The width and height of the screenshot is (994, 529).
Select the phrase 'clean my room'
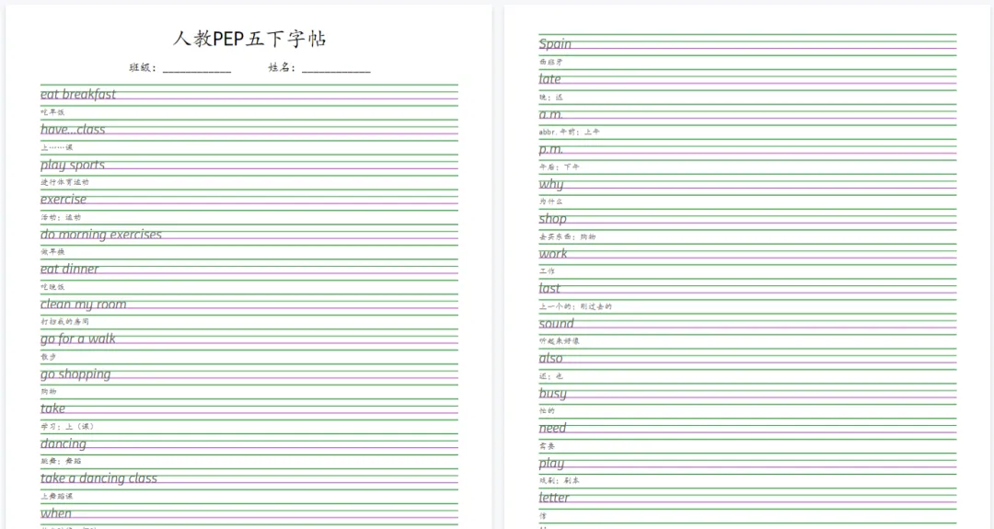click(83, 305)
